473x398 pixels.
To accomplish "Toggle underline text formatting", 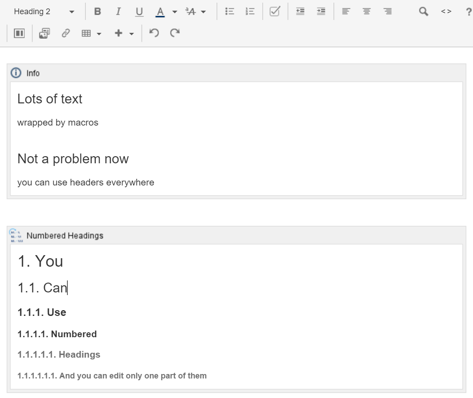I will (x=139, y=12).
